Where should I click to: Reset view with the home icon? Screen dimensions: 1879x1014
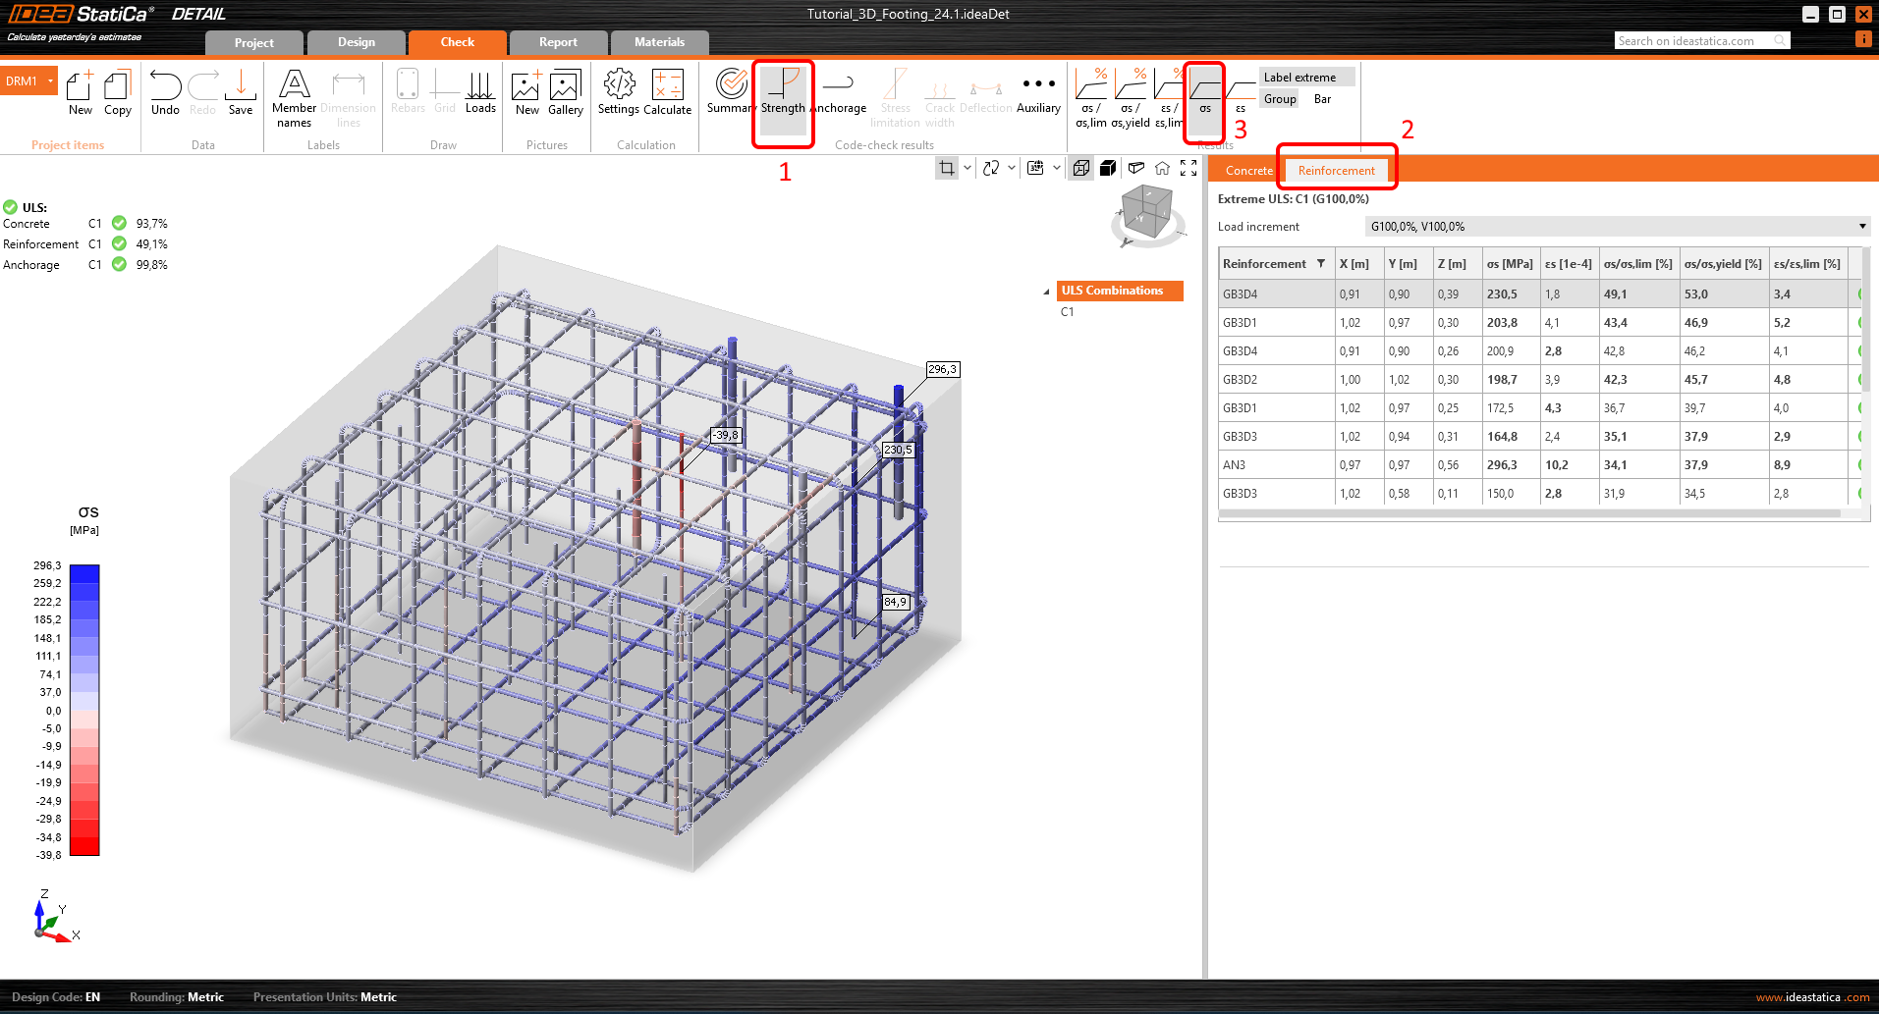[1162, 168]
